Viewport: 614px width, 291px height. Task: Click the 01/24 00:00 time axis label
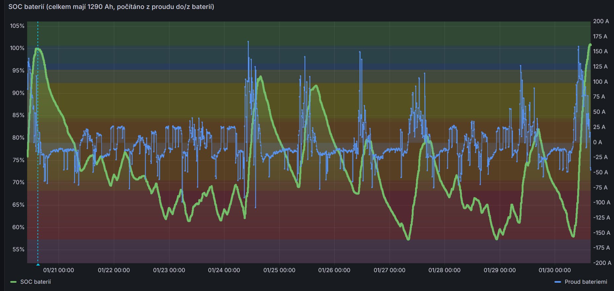point(224,270)
